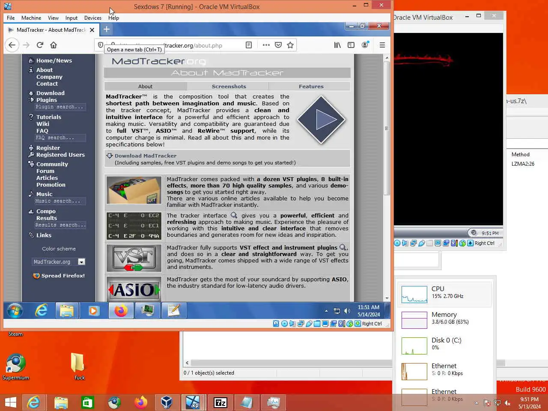Image resolution: width=548 pixels, height=411 pixels.
Task: Reload the MadTracker page in Firefox
Action: coord(40,45)
